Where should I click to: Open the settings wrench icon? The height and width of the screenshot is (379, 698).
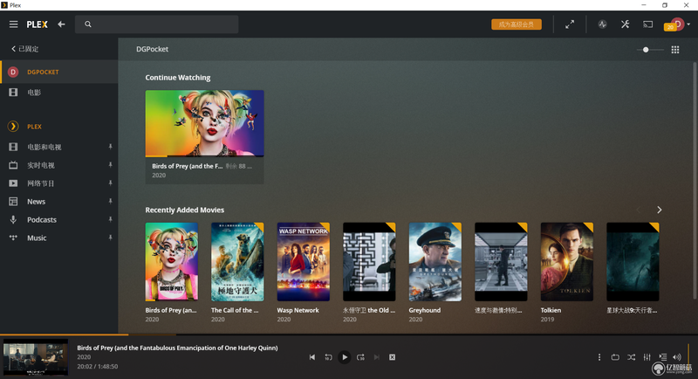tap(625, 24)
